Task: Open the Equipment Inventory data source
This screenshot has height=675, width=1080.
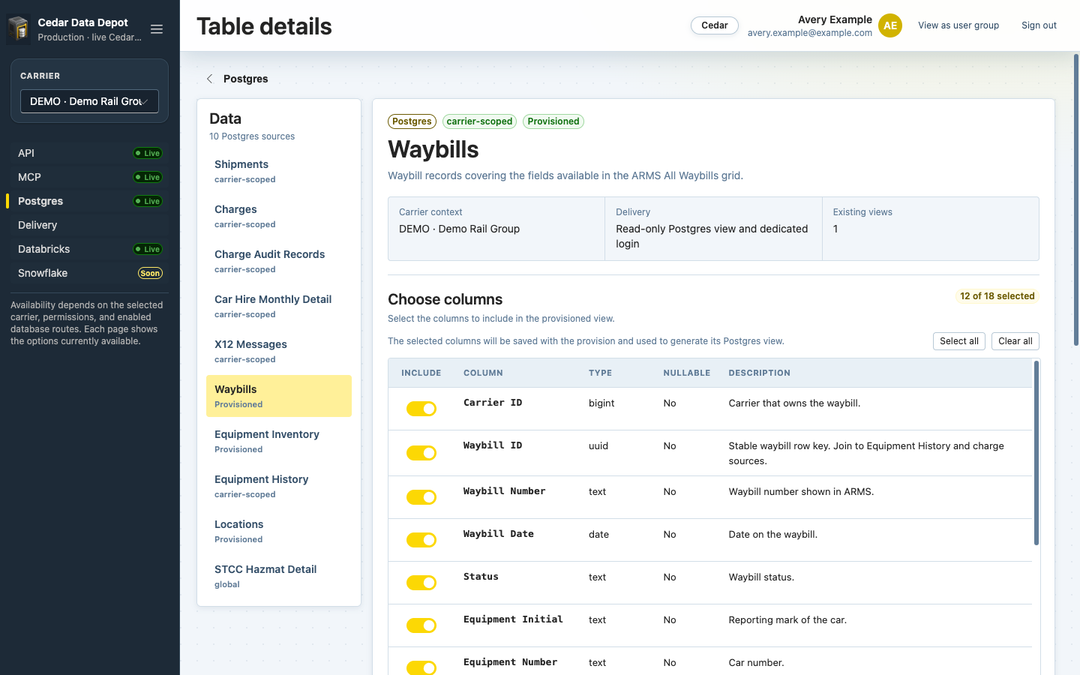Action: [279, 441]
